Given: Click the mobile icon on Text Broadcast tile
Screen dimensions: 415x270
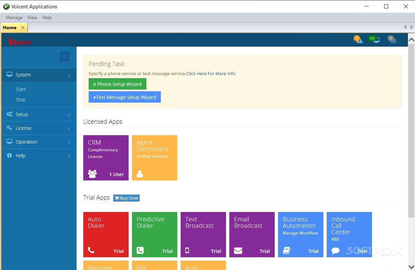Looking at the screenshot, I should pos(187,250).
